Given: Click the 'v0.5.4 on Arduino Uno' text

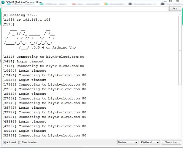Looking at the screenshot, I should click(x=54, y=48).
